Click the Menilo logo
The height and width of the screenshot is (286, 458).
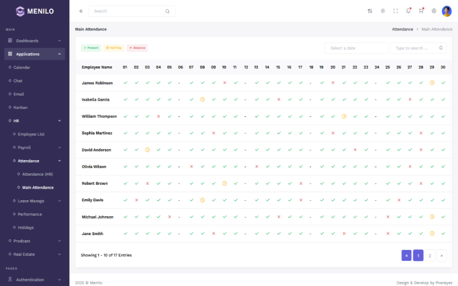click(x=35, y=11)
